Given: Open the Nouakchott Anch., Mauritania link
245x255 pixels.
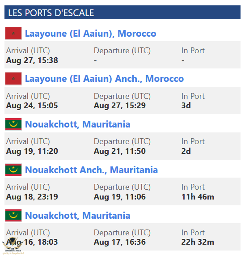Looking at the screenshot, I should [91, 170].
